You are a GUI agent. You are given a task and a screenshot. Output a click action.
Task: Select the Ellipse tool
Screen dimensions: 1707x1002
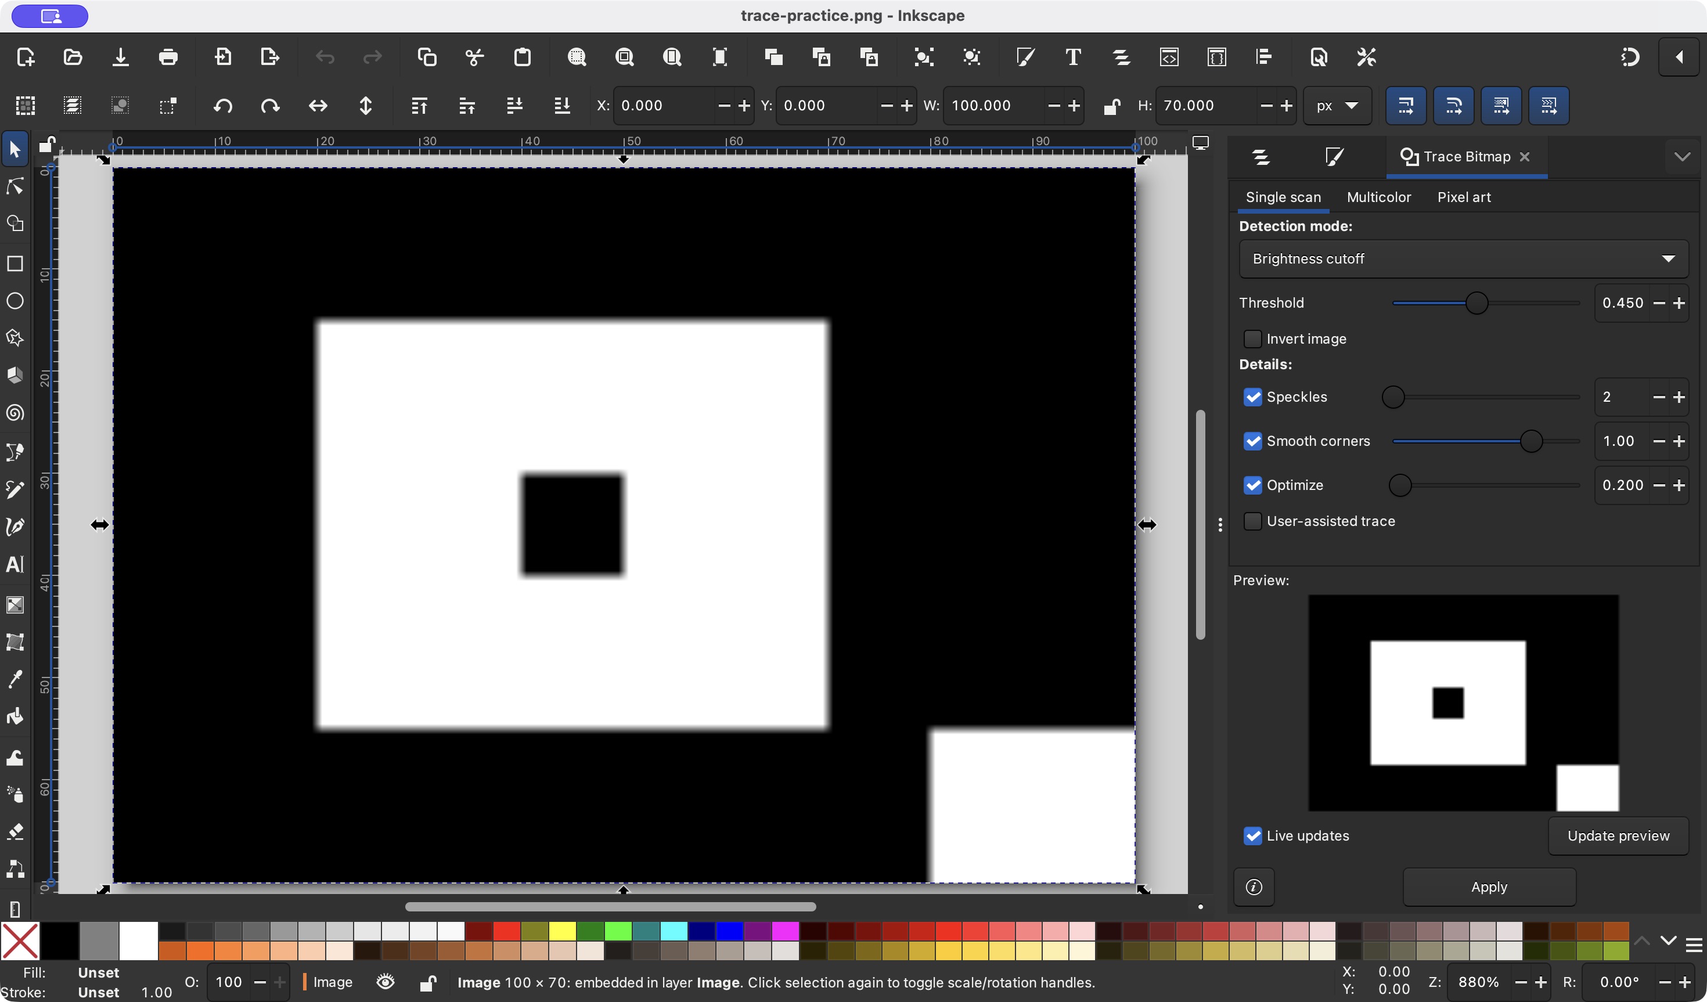(15, 301)
